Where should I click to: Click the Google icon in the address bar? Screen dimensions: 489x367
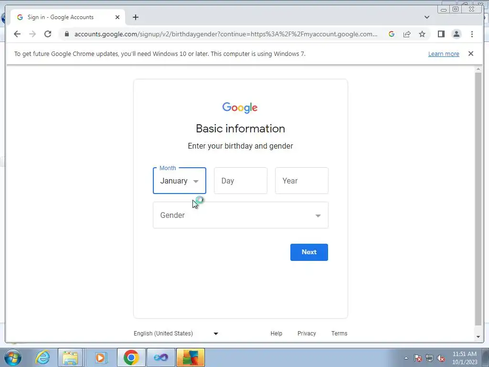[392, 34]
